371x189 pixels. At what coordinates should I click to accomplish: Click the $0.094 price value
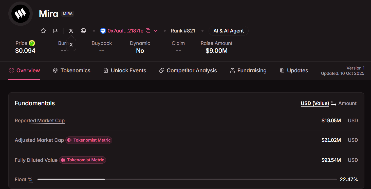click(25, 51)
